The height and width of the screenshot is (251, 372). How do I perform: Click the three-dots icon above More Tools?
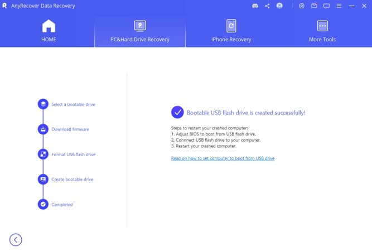[322, 26]
